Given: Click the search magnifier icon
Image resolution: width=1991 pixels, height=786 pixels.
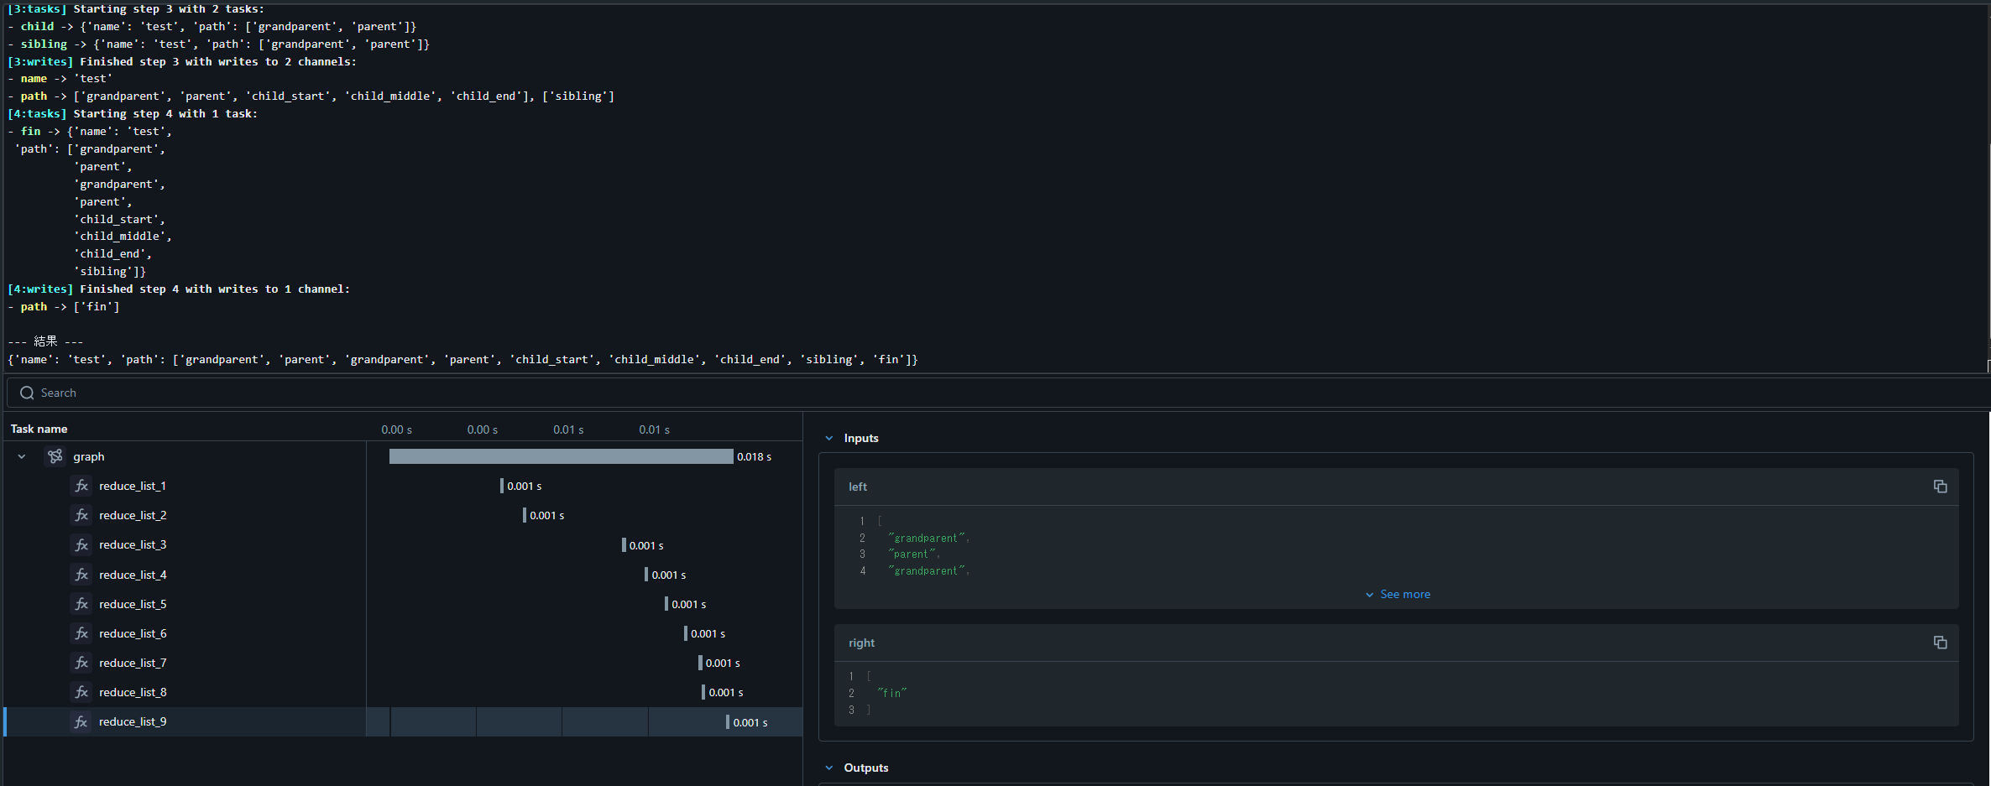Looking at the screenshot, I should click(x=27, y=393).
